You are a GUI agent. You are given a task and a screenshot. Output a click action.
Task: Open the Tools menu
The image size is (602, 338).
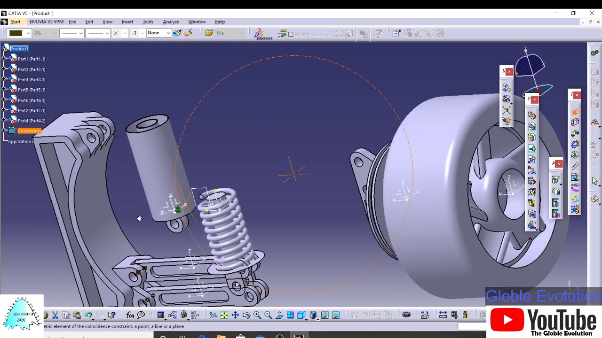[148, 22]
